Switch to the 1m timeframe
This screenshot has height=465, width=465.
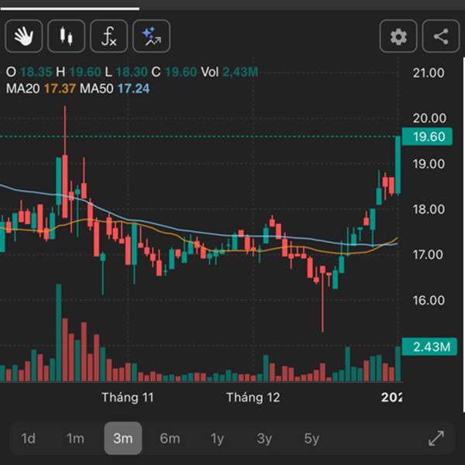point(75,439)
